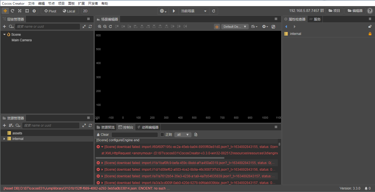Click the console vertical scrollbar

pyautogui.click(x=279, y=144)
